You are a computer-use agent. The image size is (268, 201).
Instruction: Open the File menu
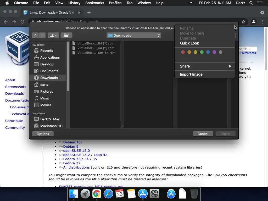pos(36,3)
